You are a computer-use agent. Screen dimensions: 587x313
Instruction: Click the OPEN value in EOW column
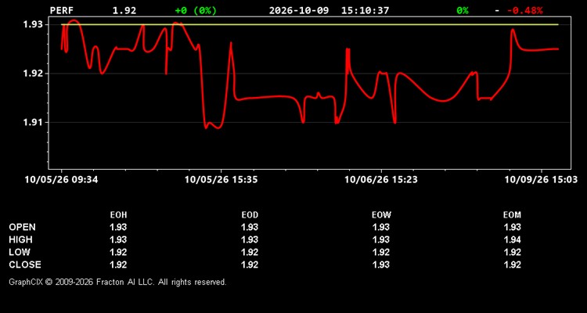[381, 227]
